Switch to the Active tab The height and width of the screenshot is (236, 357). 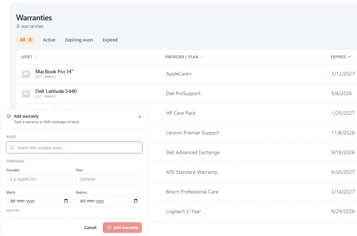pyautogui.click(x=49, y=40)
